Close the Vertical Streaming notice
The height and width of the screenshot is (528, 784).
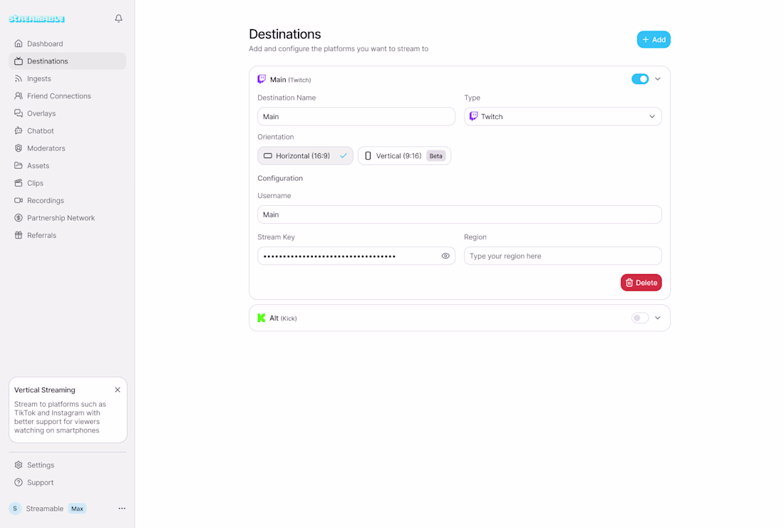point(118,390)
